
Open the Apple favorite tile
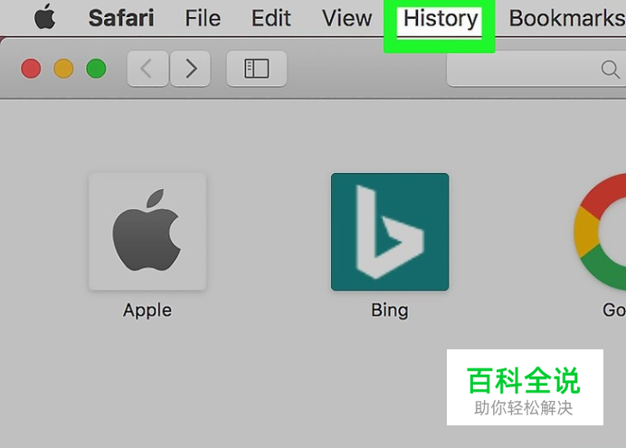[147, 232]
